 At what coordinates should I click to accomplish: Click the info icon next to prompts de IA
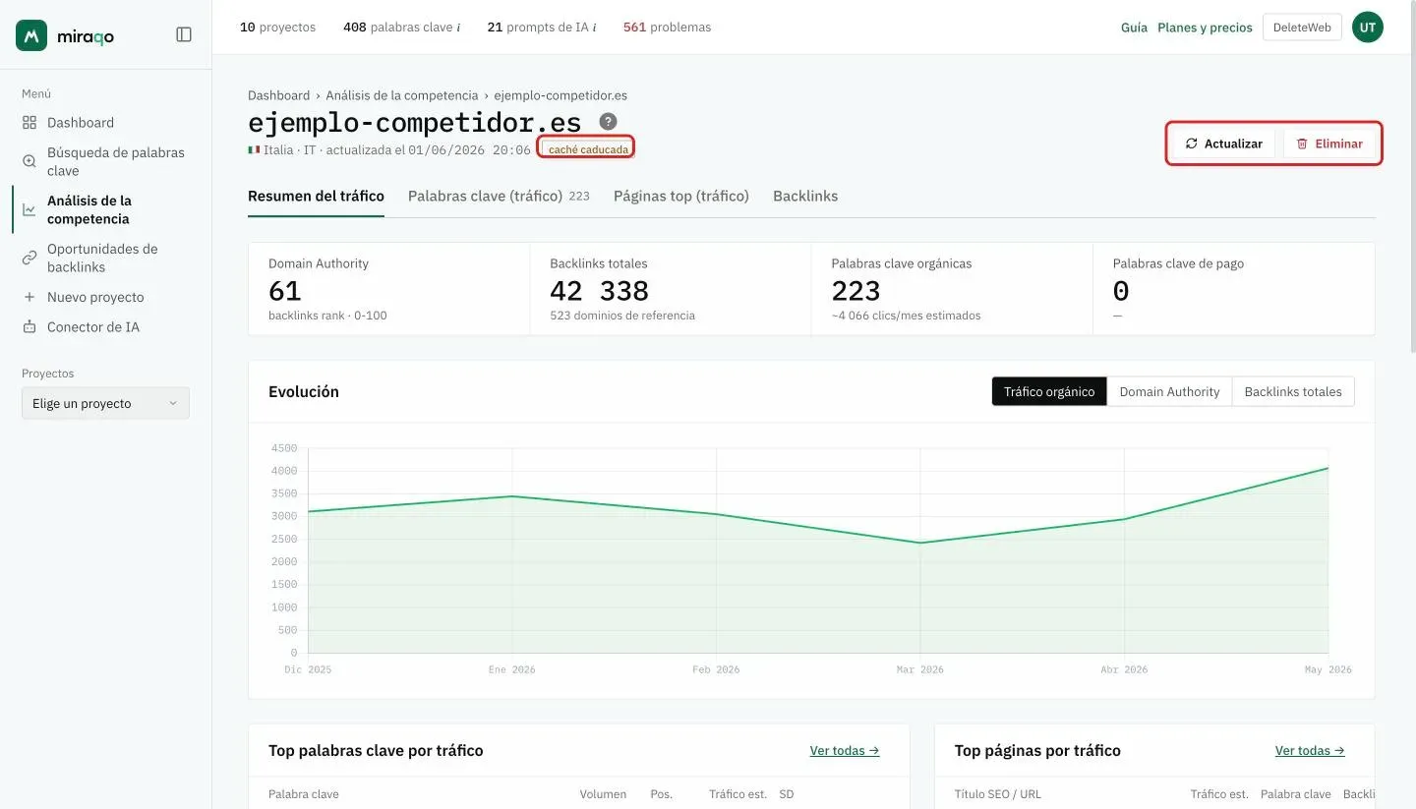(594, 28)
